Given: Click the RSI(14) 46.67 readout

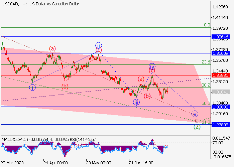Looking at the screenshot, I should point(82,140).
